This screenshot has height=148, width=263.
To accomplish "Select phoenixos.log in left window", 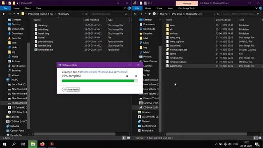I will coord(45,42).
